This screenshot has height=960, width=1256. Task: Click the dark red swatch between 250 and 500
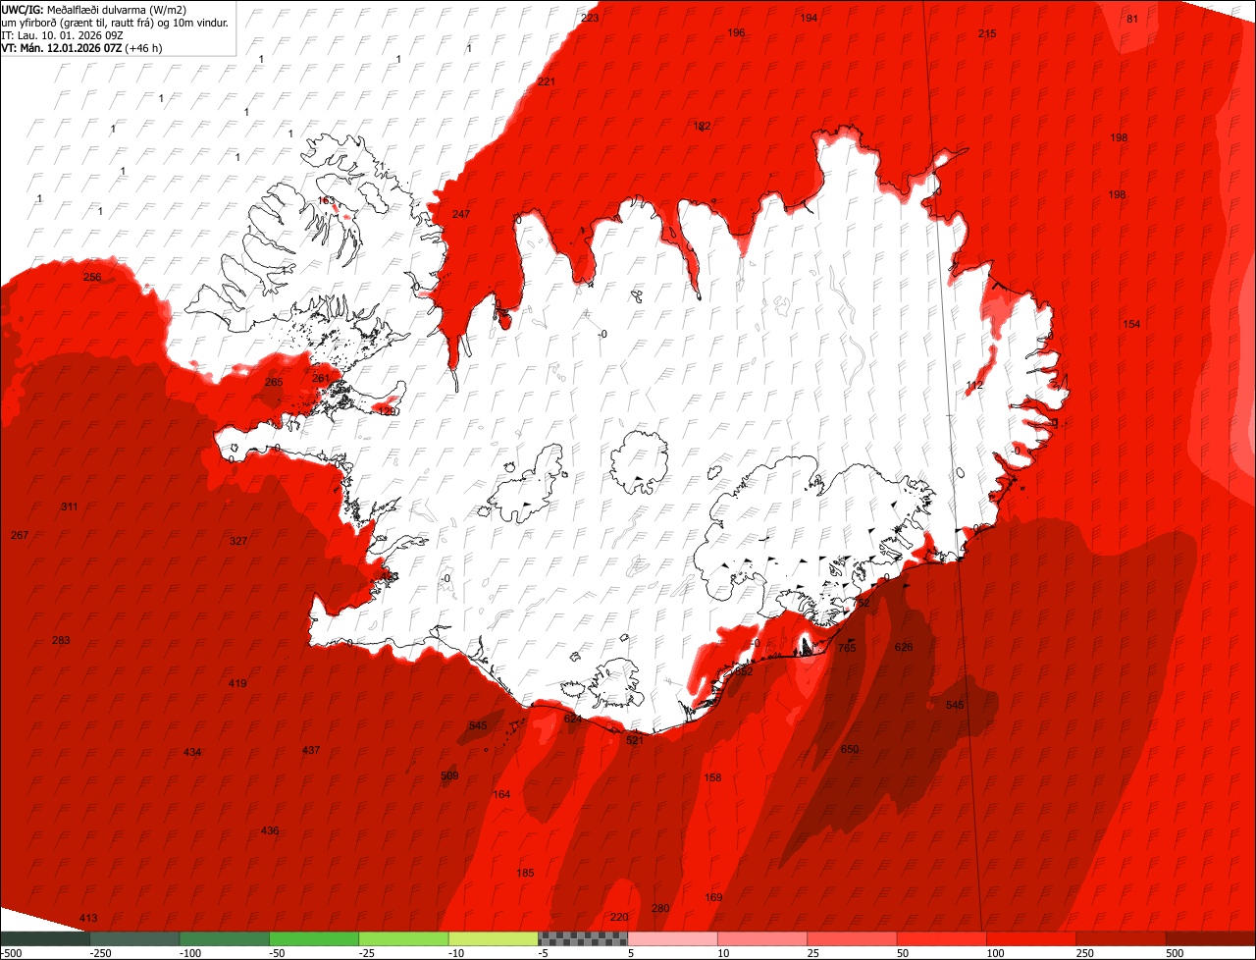[1122, 938]
